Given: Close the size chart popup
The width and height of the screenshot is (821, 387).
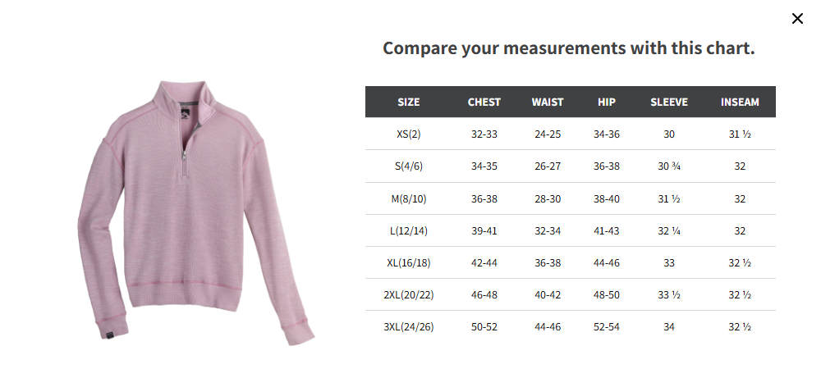Looking at the screenshot, I should [797, 19].
